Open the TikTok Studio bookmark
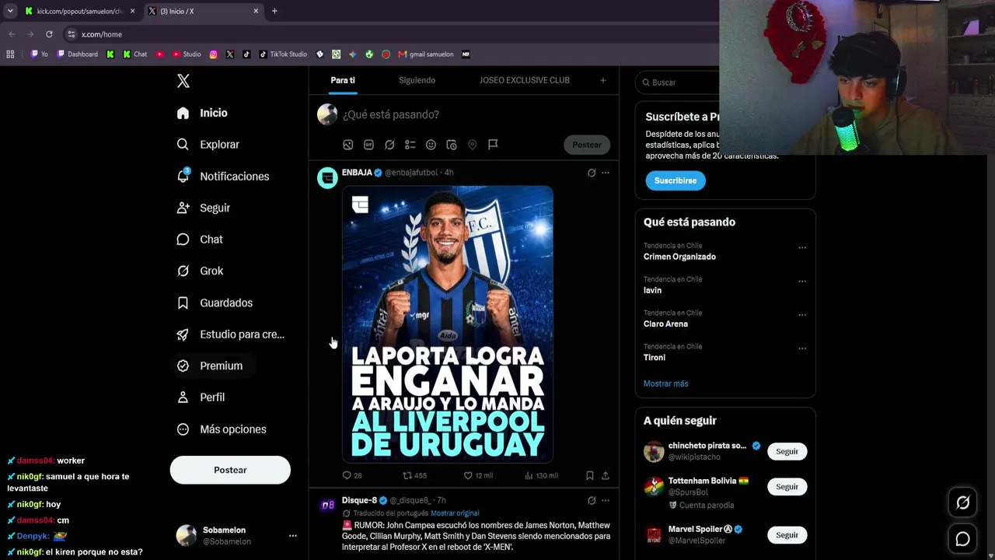This screenshot has width=995, height=560. point(283,54)
